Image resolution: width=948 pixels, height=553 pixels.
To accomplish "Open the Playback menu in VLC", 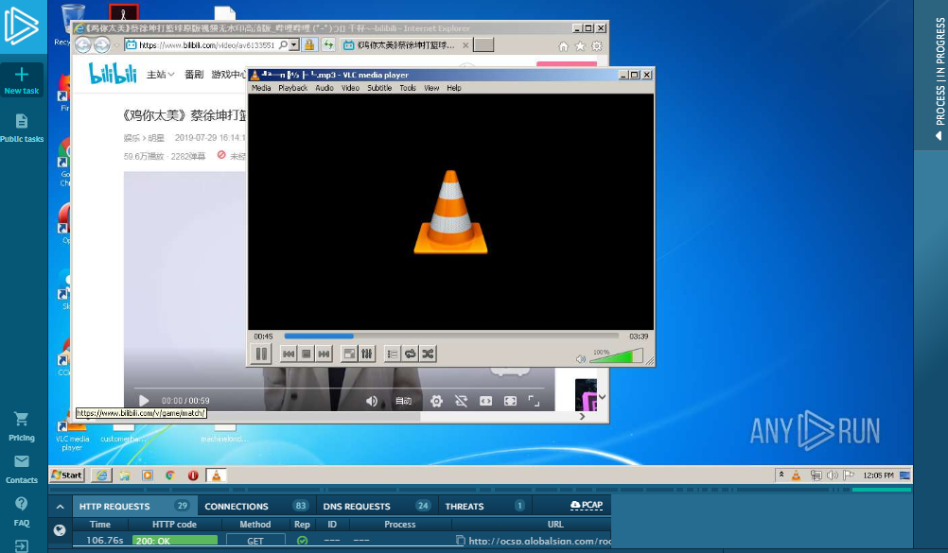I will [292, 88].
